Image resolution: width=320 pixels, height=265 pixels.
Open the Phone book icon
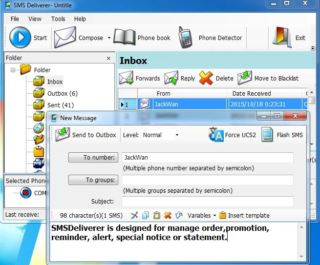point(124,37)
